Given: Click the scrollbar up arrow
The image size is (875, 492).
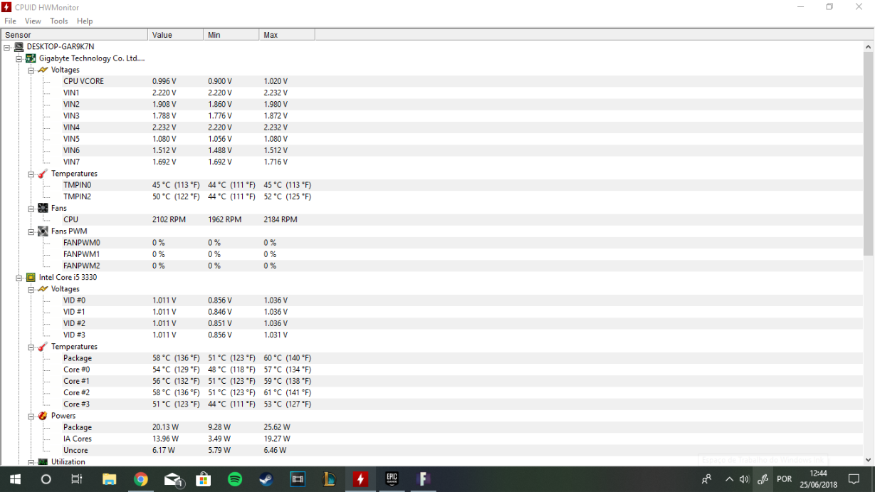Looking at the screenshot, I should (868, 46).
